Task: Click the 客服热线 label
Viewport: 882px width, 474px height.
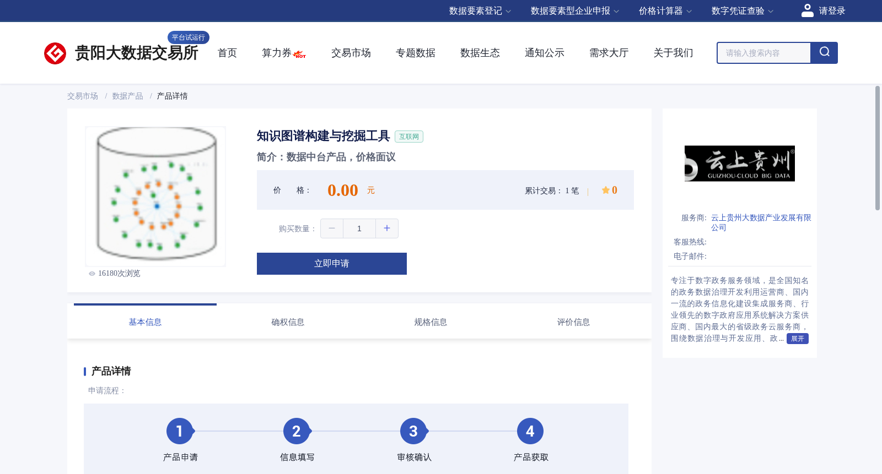Action: click(x=690, y=242)
